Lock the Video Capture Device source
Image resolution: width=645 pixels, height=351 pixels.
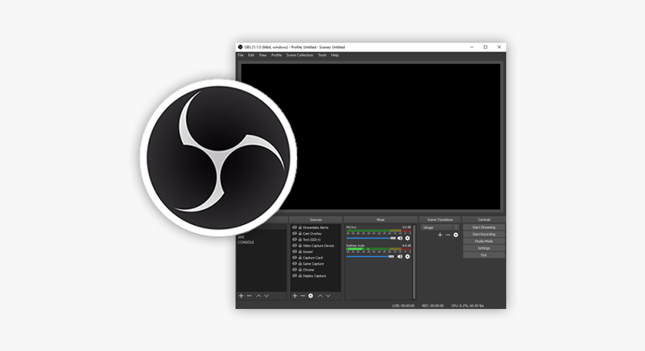pos(300,246)
